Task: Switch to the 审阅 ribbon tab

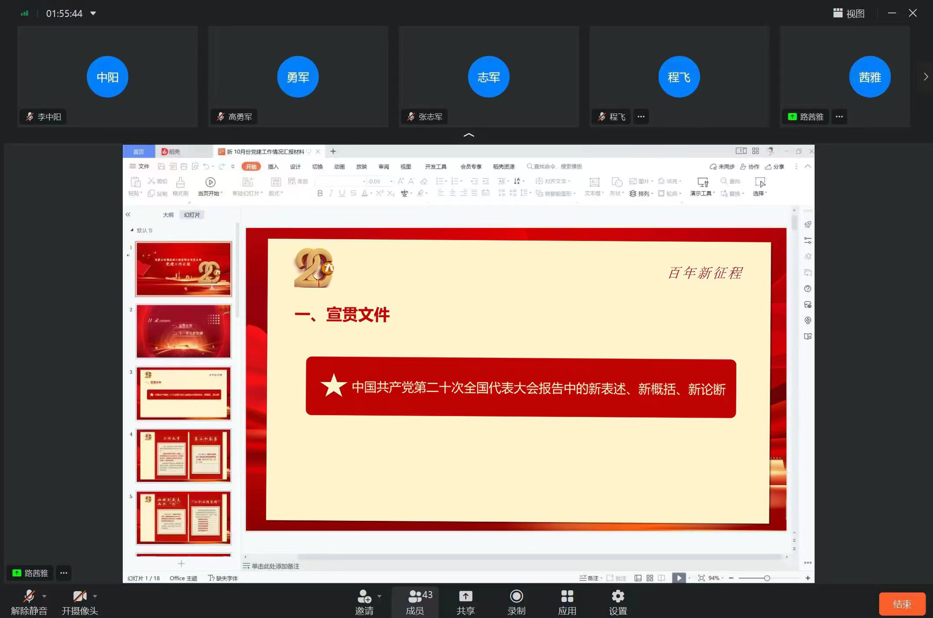Action: [x=383, y=167]
